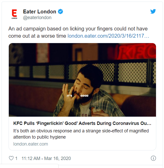This screenshot has width=164, height=168.
Task: Like the tweet with the heart icon
Action: click(11, 158)
